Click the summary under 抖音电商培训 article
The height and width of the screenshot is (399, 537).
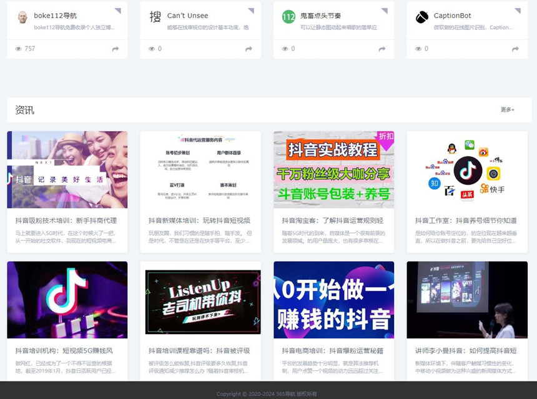[332, 367]
